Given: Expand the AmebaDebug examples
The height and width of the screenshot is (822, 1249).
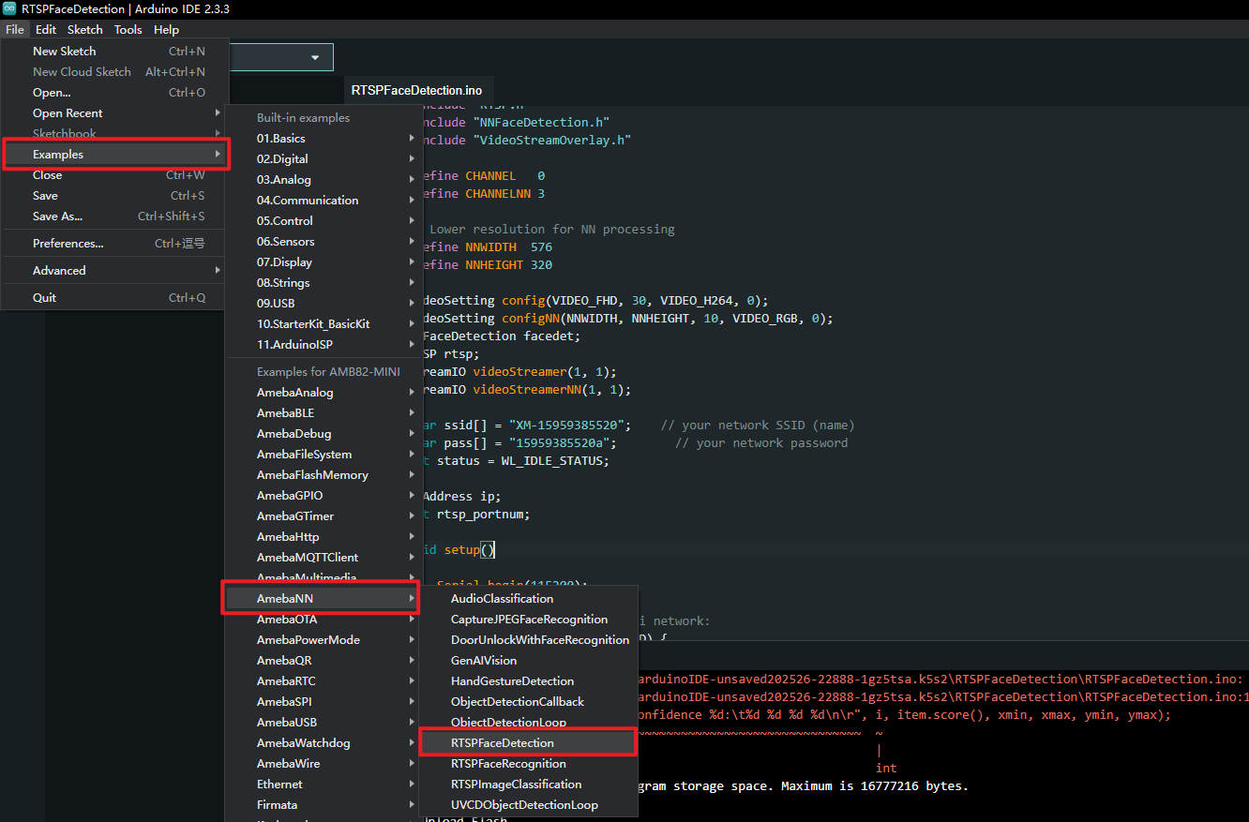Looking at the screenshot, I should (x=324, y=434).
